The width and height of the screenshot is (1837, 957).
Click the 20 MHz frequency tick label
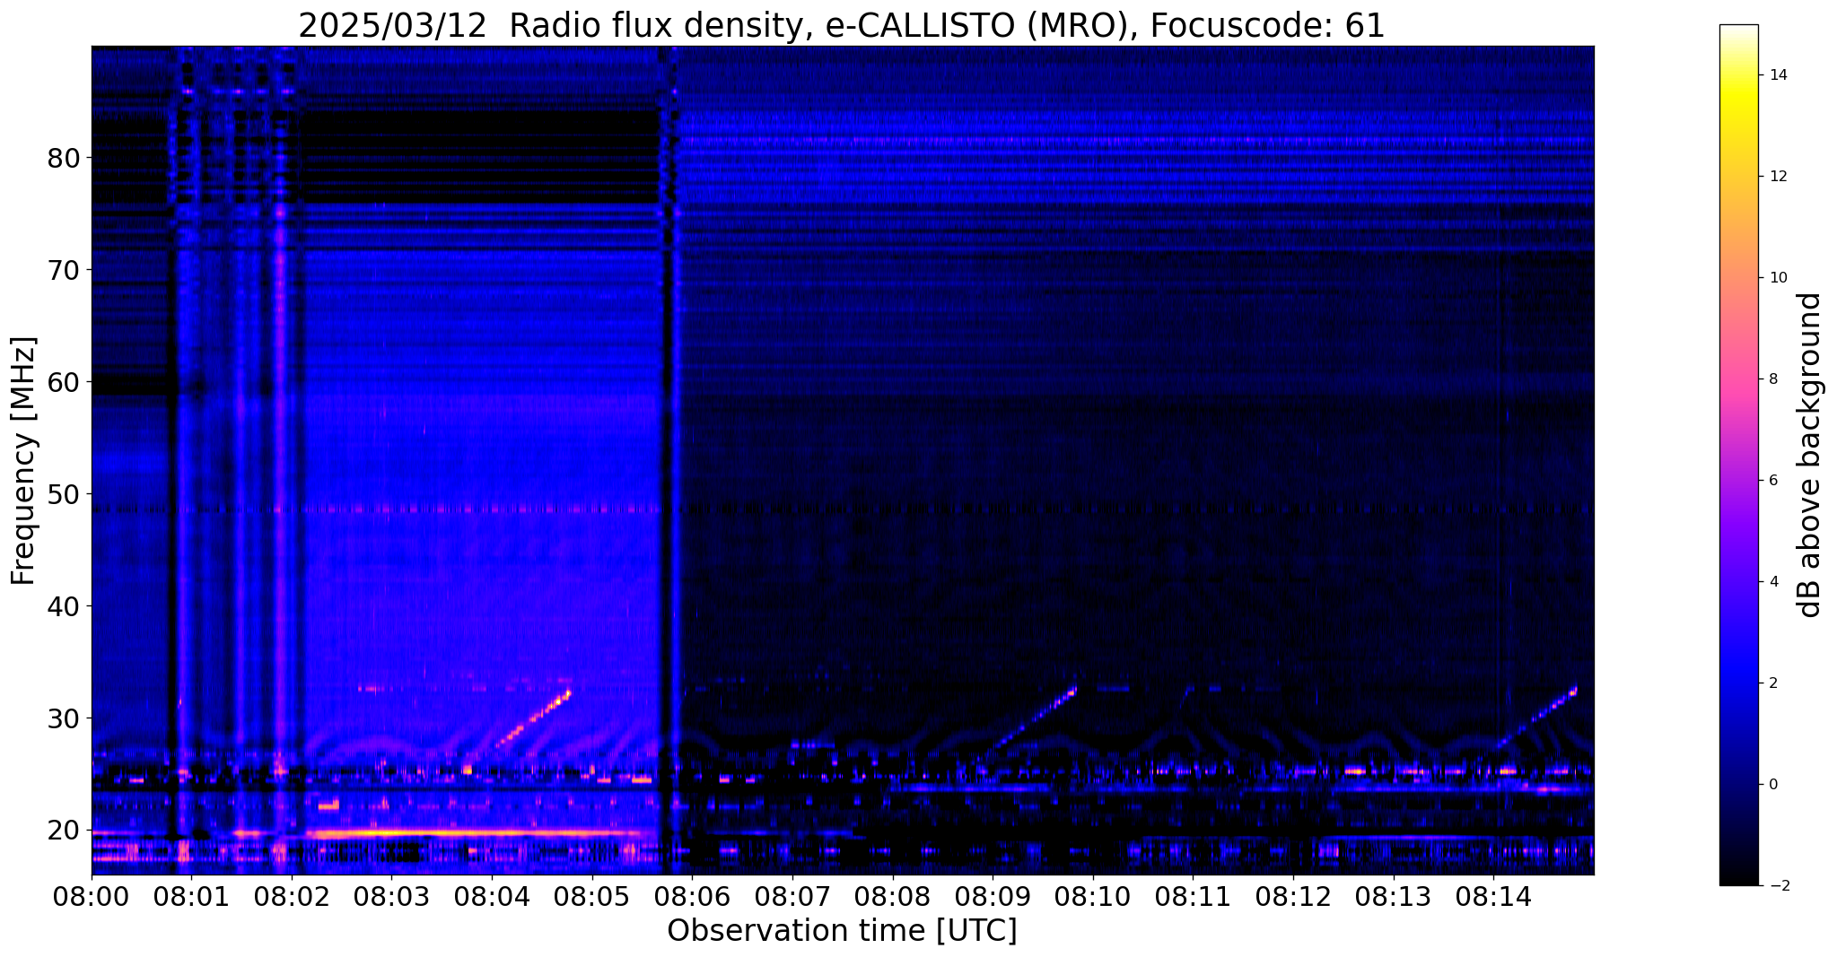coord(63,831)
